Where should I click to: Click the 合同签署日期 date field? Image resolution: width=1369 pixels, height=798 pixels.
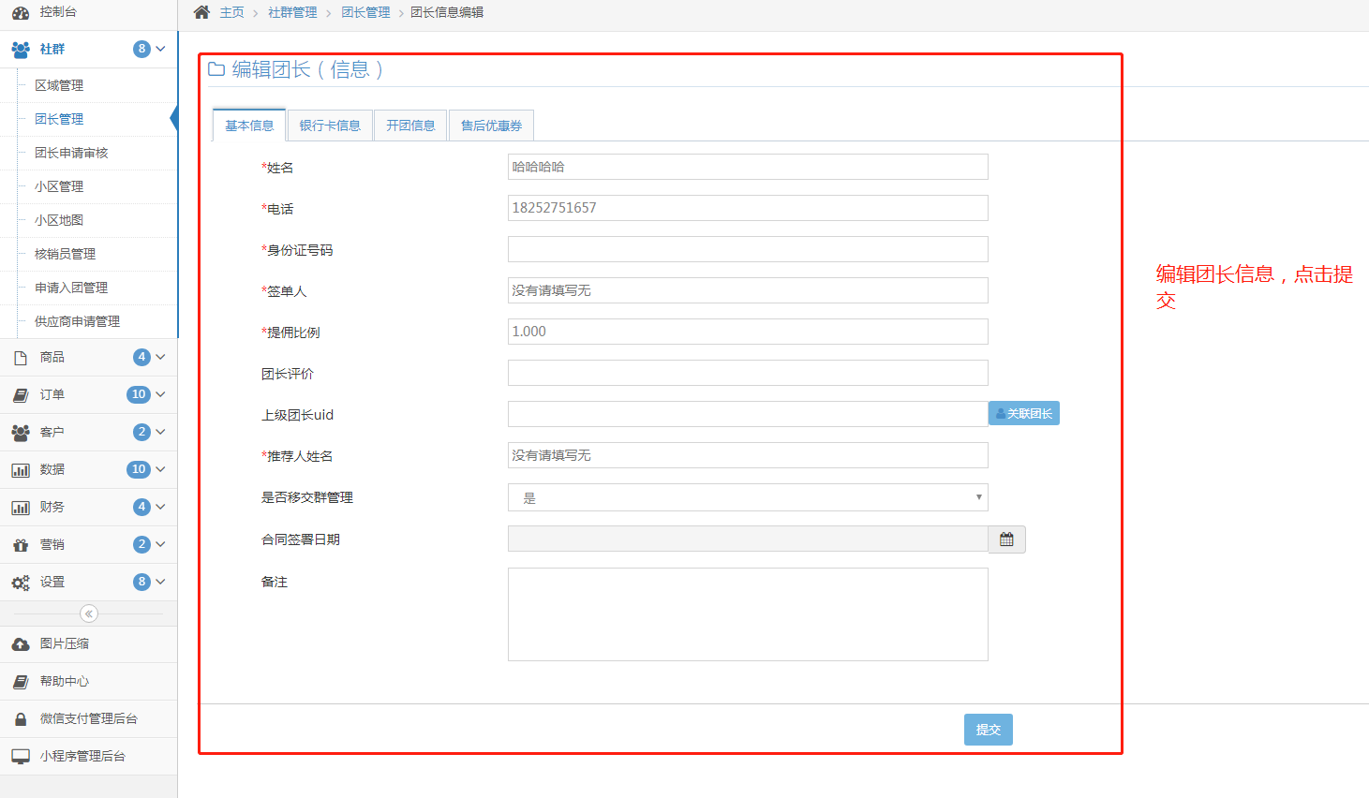(748, 539)
